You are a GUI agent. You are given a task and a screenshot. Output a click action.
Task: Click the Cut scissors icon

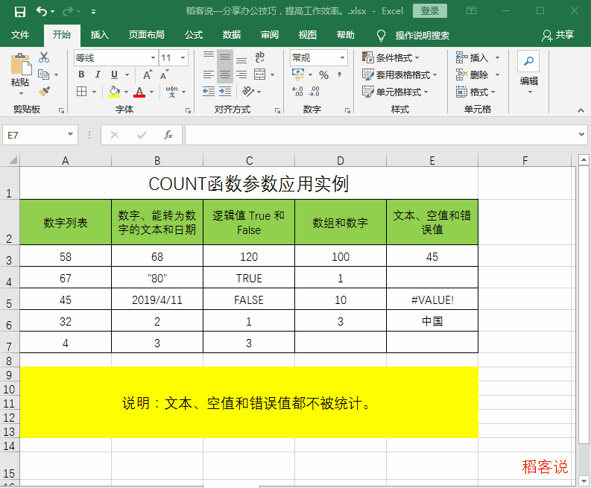pos(44,57)
